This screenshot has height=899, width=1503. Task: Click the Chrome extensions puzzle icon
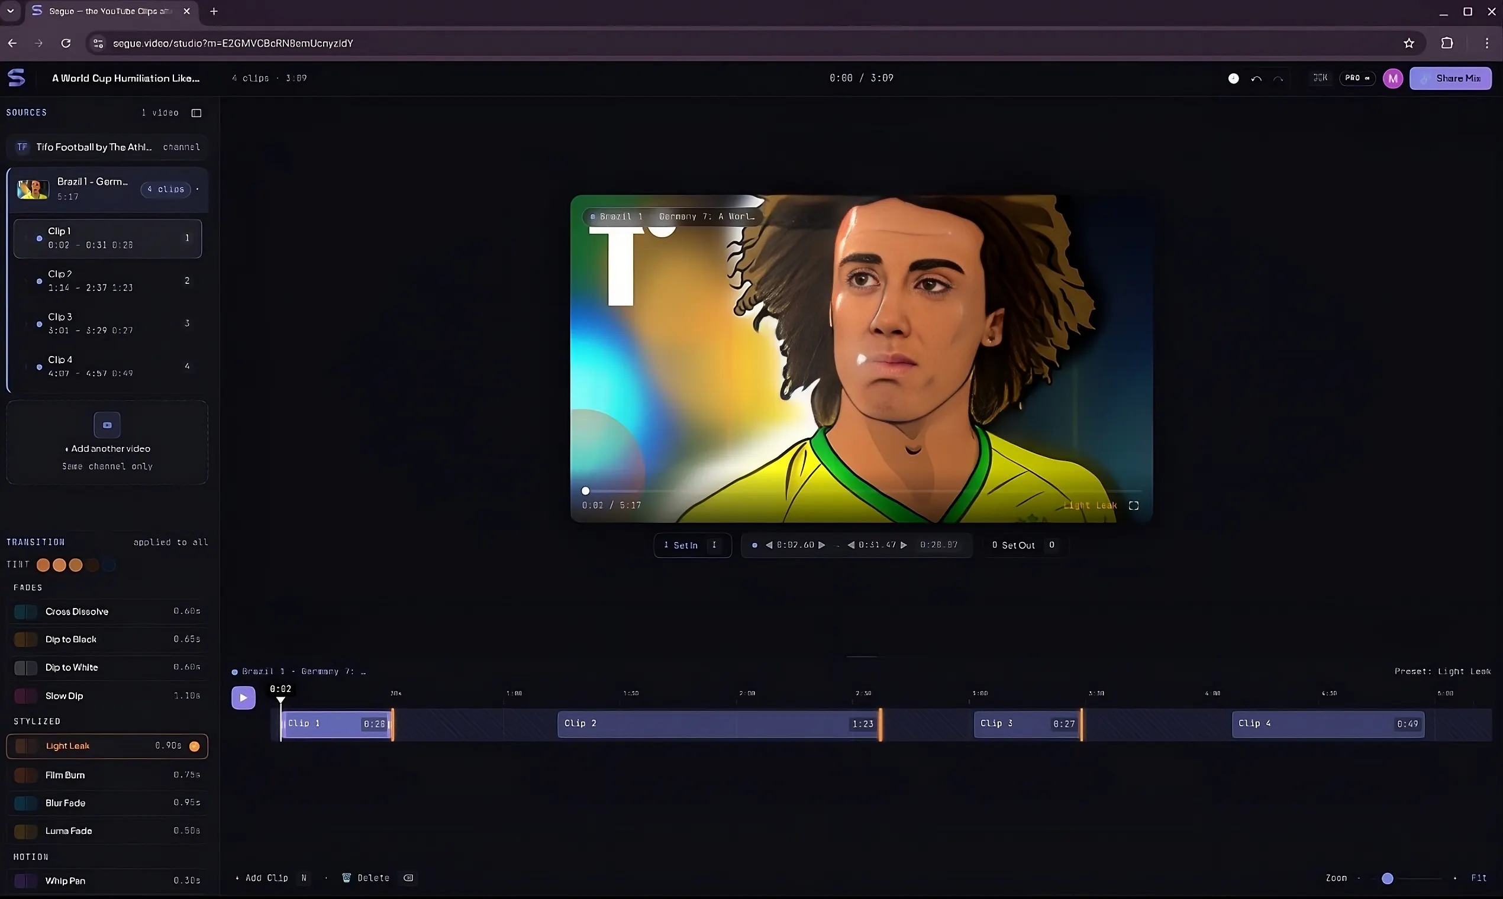coord(1447,43)
